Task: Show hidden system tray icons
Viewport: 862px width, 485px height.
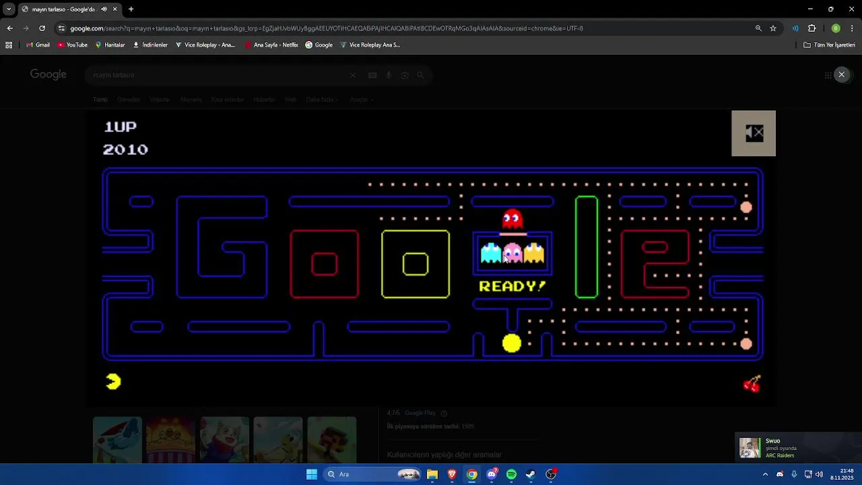Action: click(x=765, y=474)
